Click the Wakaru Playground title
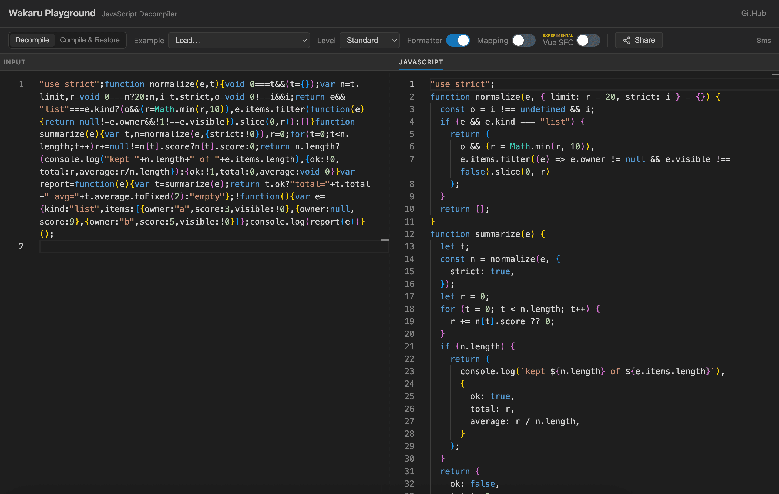The image size is (779, 494). point(52,13)
